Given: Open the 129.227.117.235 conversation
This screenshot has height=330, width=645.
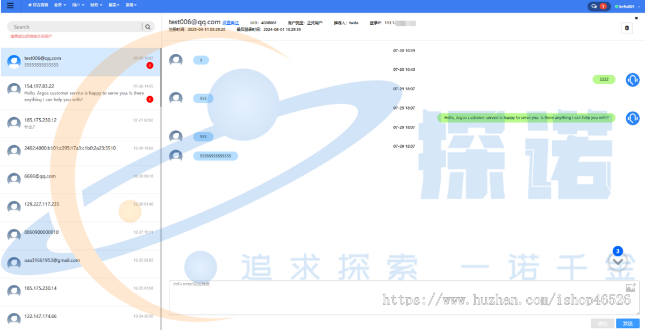Looking at the screenshot, I should pos(80,207).
